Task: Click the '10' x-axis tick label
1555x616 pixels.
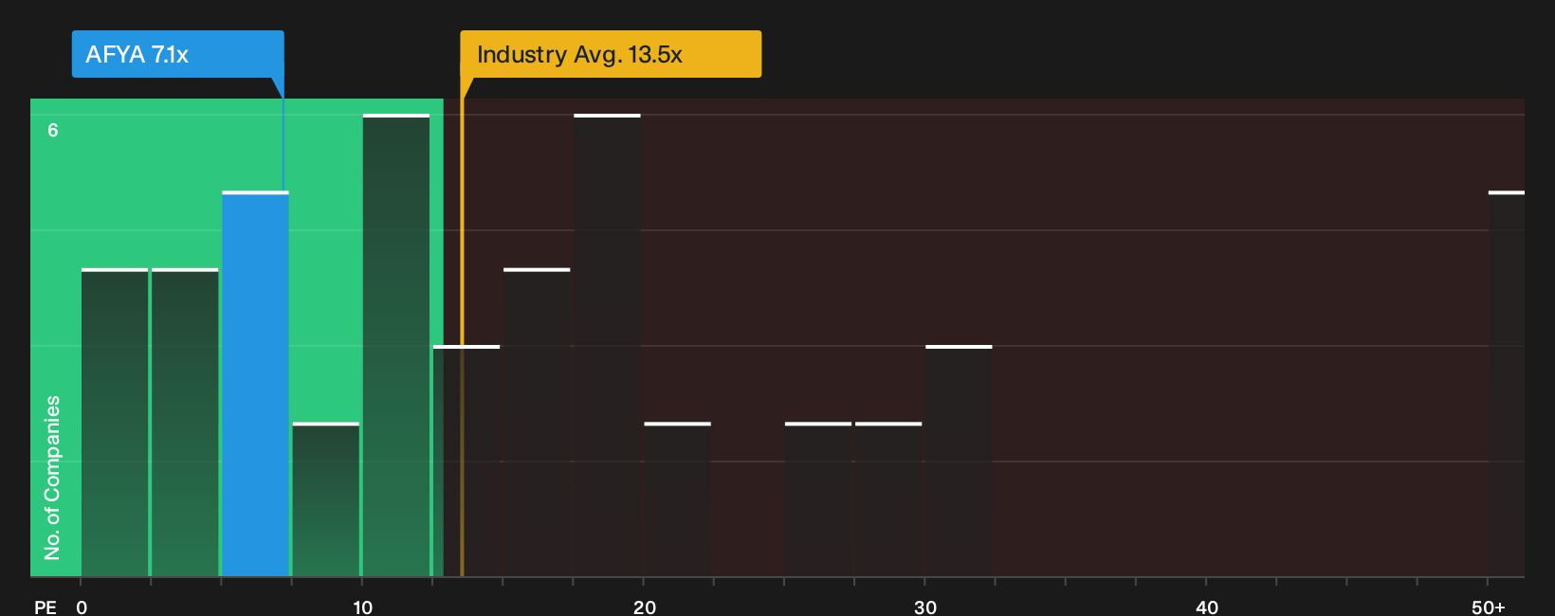Action: tap(362, 607)
